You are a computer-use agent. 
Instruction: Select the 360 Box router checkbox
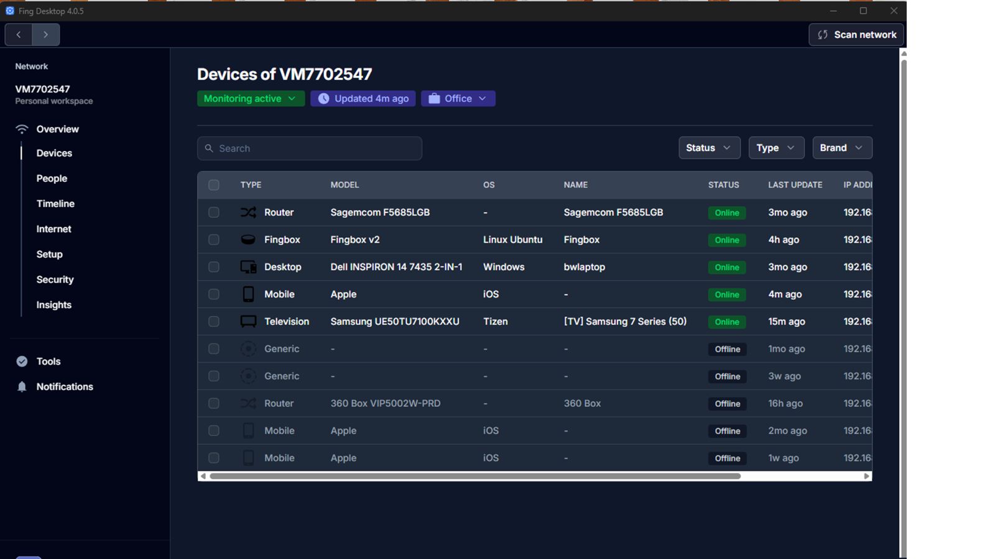[214, 404]
